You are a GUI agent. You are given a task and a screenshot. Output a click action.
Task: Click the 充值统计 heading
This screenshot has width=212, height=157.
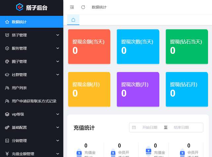84,128
